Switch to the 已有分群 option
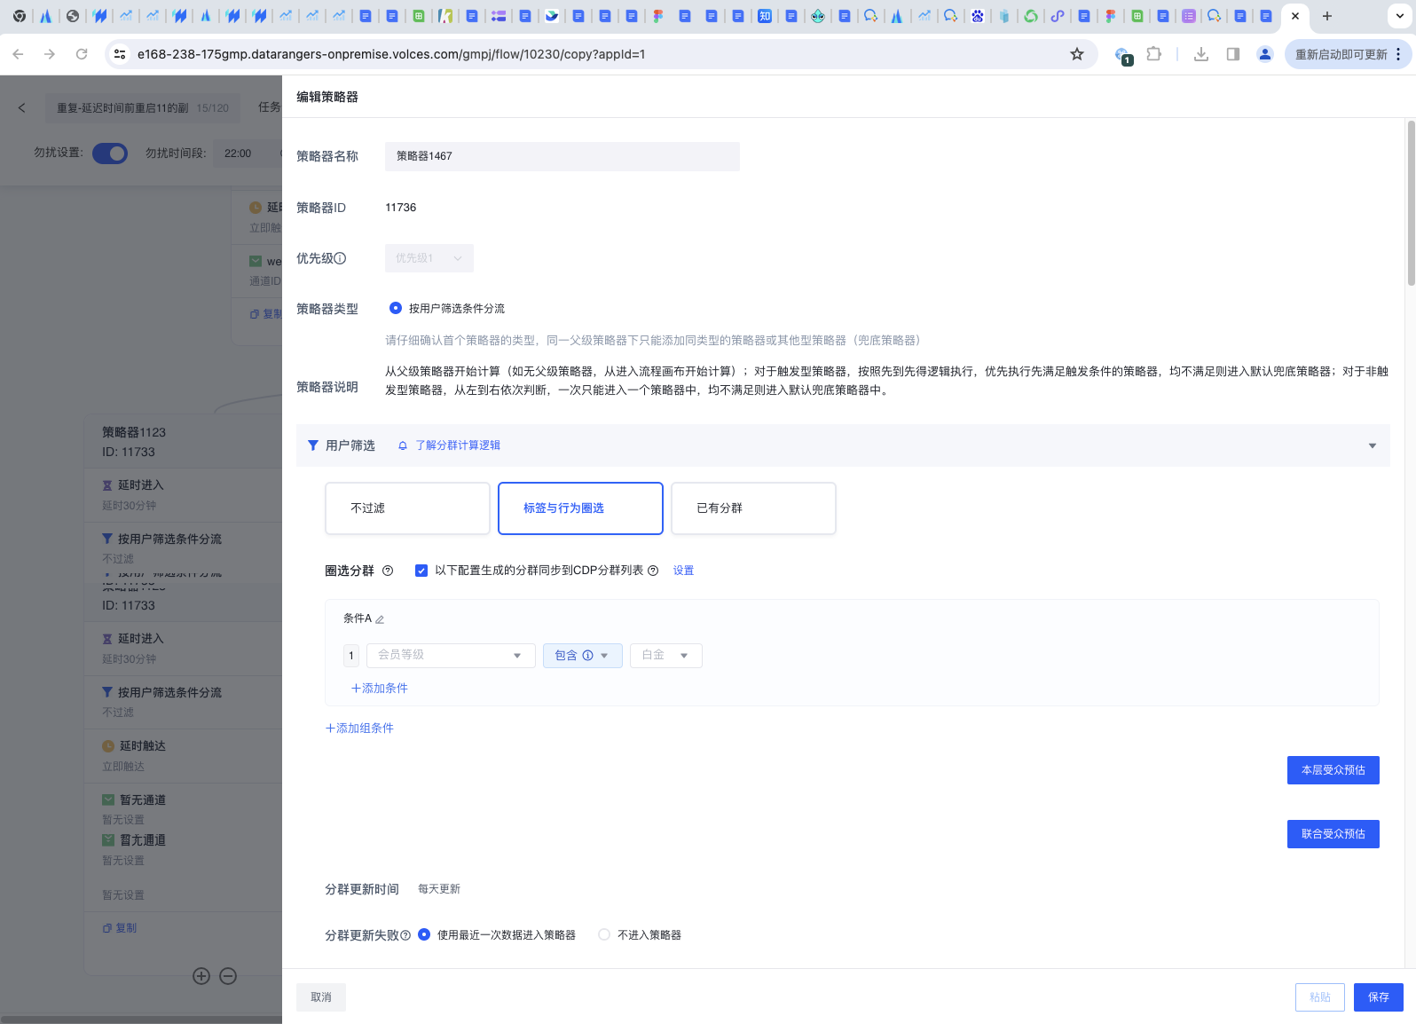 753,508
